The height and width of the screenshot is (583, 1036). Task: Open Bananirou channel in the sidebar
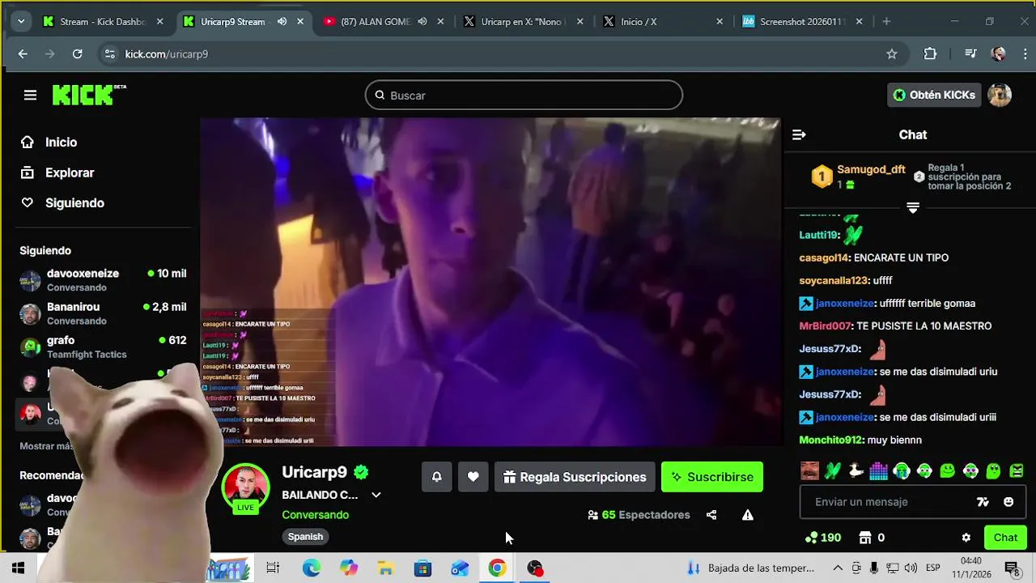(104, 313)
